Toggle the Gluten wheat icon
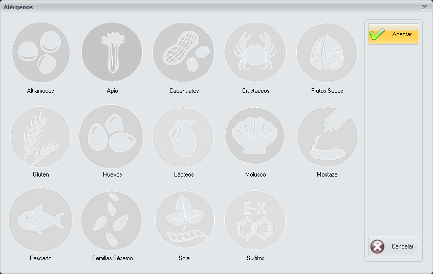The image size is (433, 274). coord(40,137)
